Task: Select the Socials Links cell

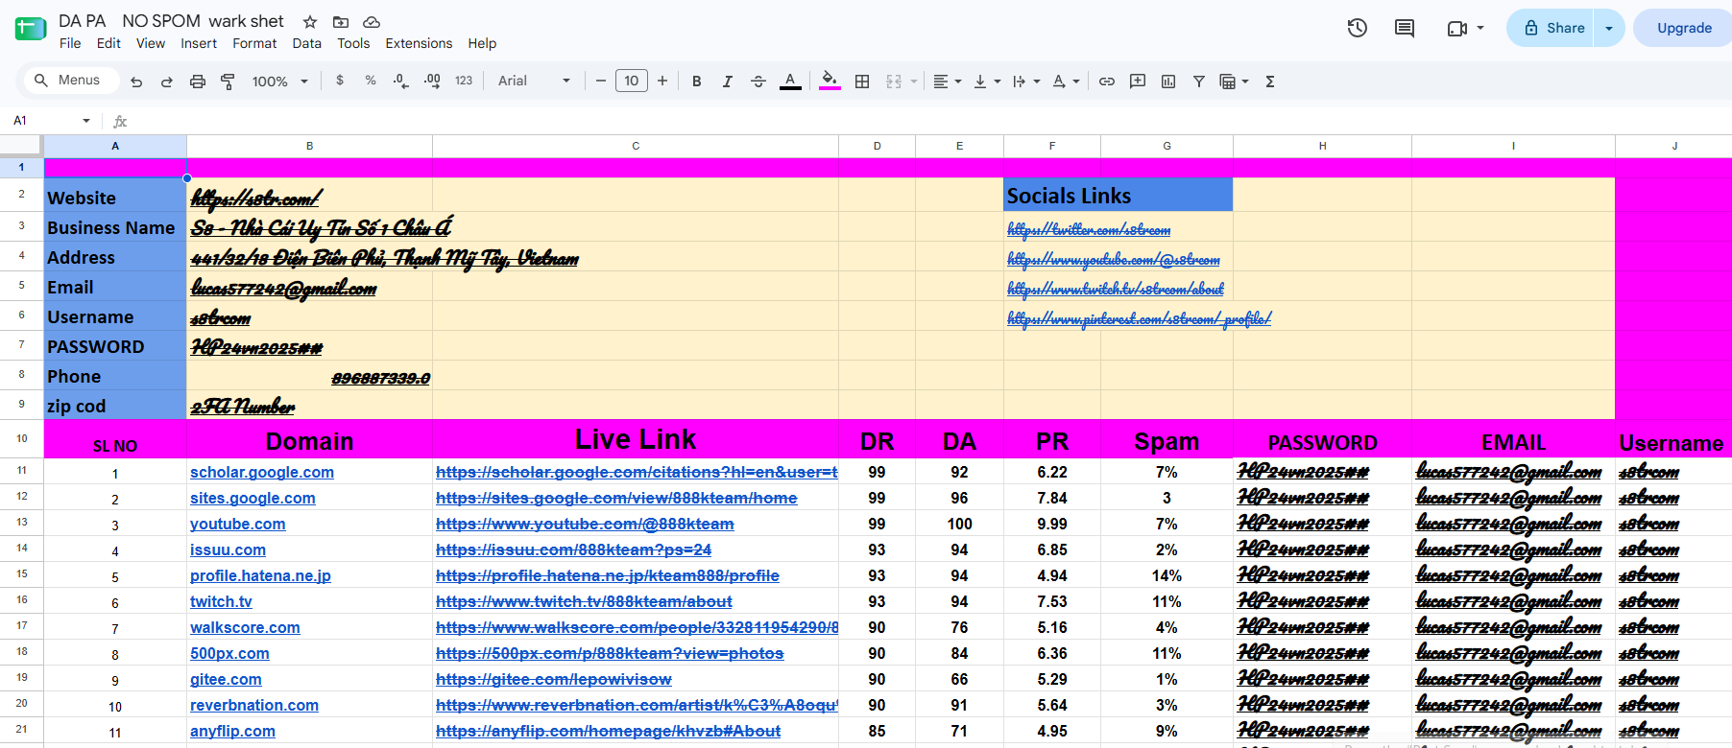Action: pos(1119,195)
